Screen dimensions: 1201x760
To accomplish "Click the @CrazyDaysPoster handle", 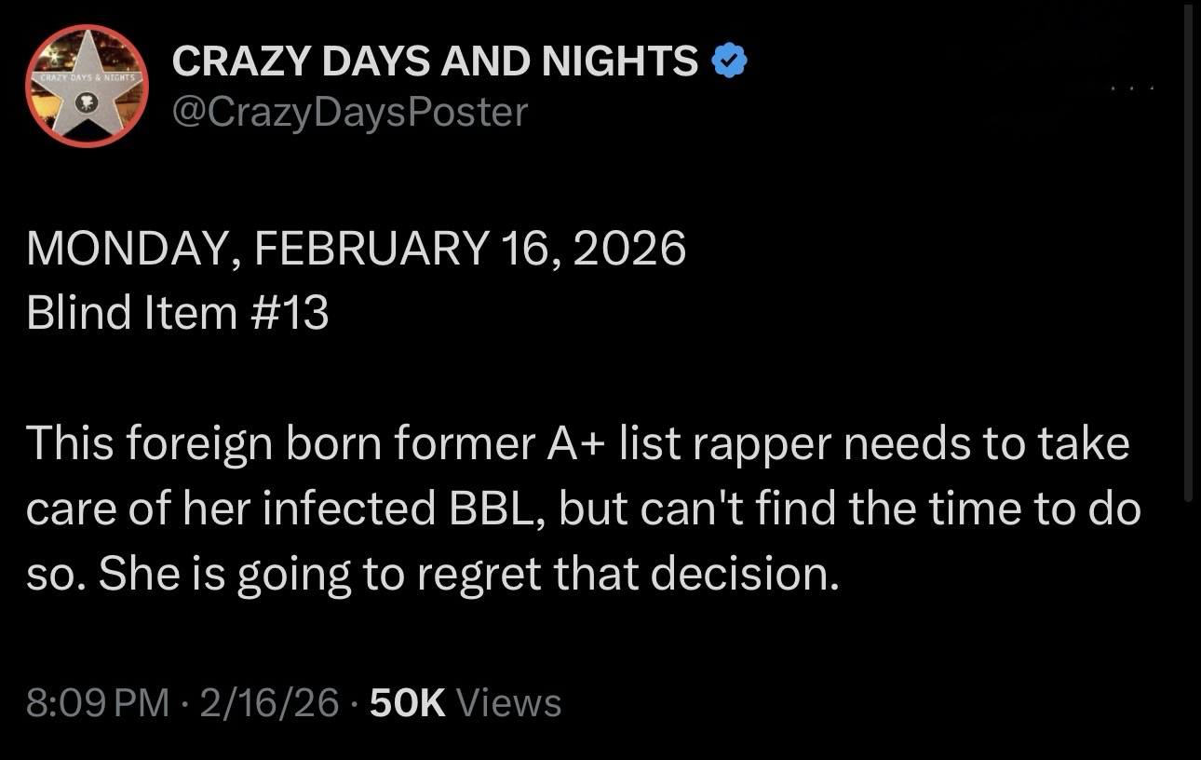I will (350, 112).
